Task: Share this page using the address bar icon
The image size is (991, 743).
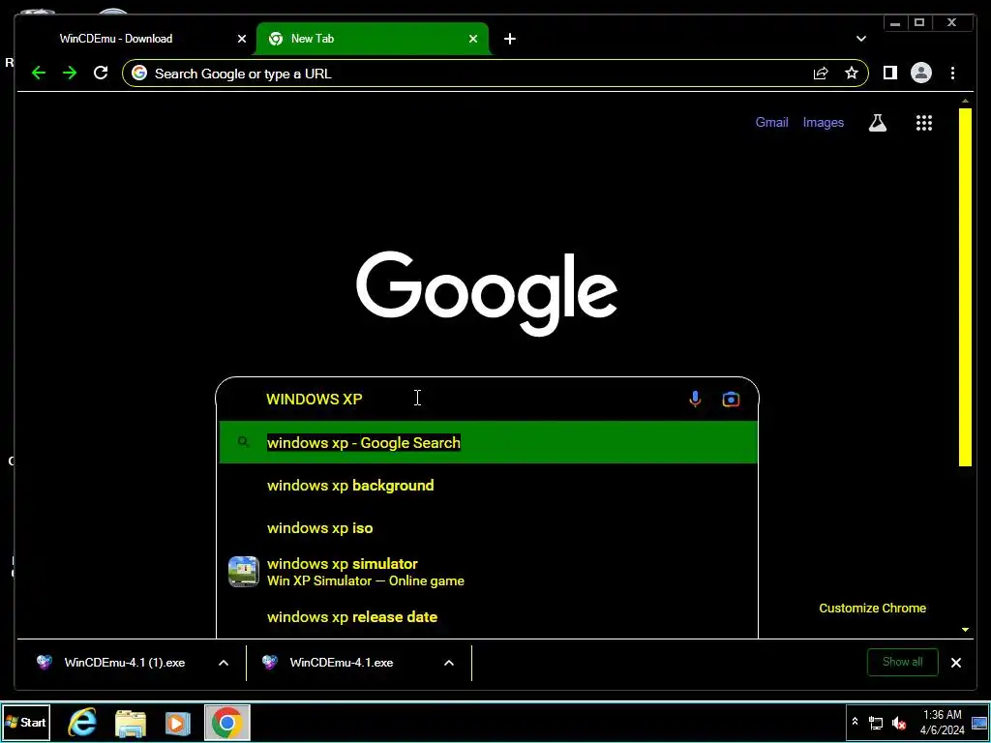Action: point(821,74)
